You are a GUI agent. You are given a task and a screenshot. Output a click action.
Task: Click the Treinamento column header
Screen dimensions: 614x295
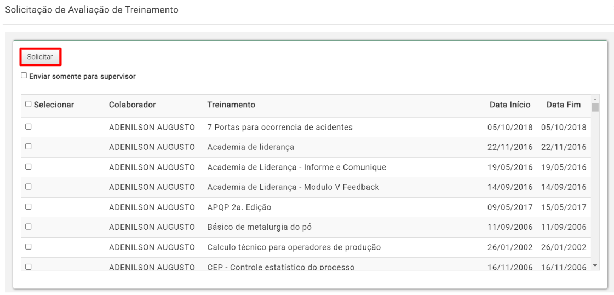pos(231,105)
